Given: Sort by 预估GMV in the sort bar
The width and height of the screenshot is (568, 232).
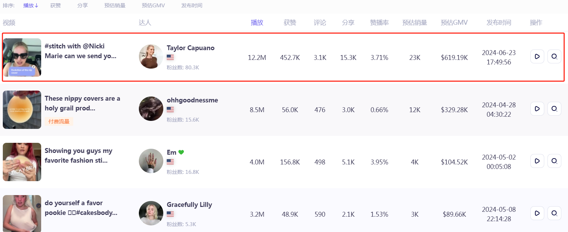Looking at the screenshot, I should [x=153, y=6].
